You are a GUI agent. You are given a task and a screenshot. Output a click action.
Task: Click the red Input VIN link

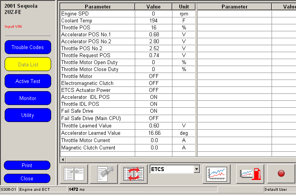[x=12, y=27]
